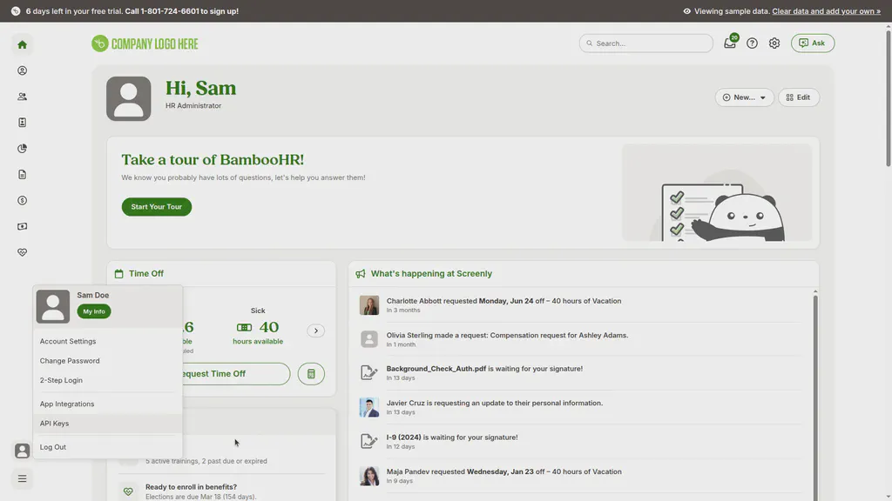
Task: Open the help question mark icon
Action: pos(752,42)
